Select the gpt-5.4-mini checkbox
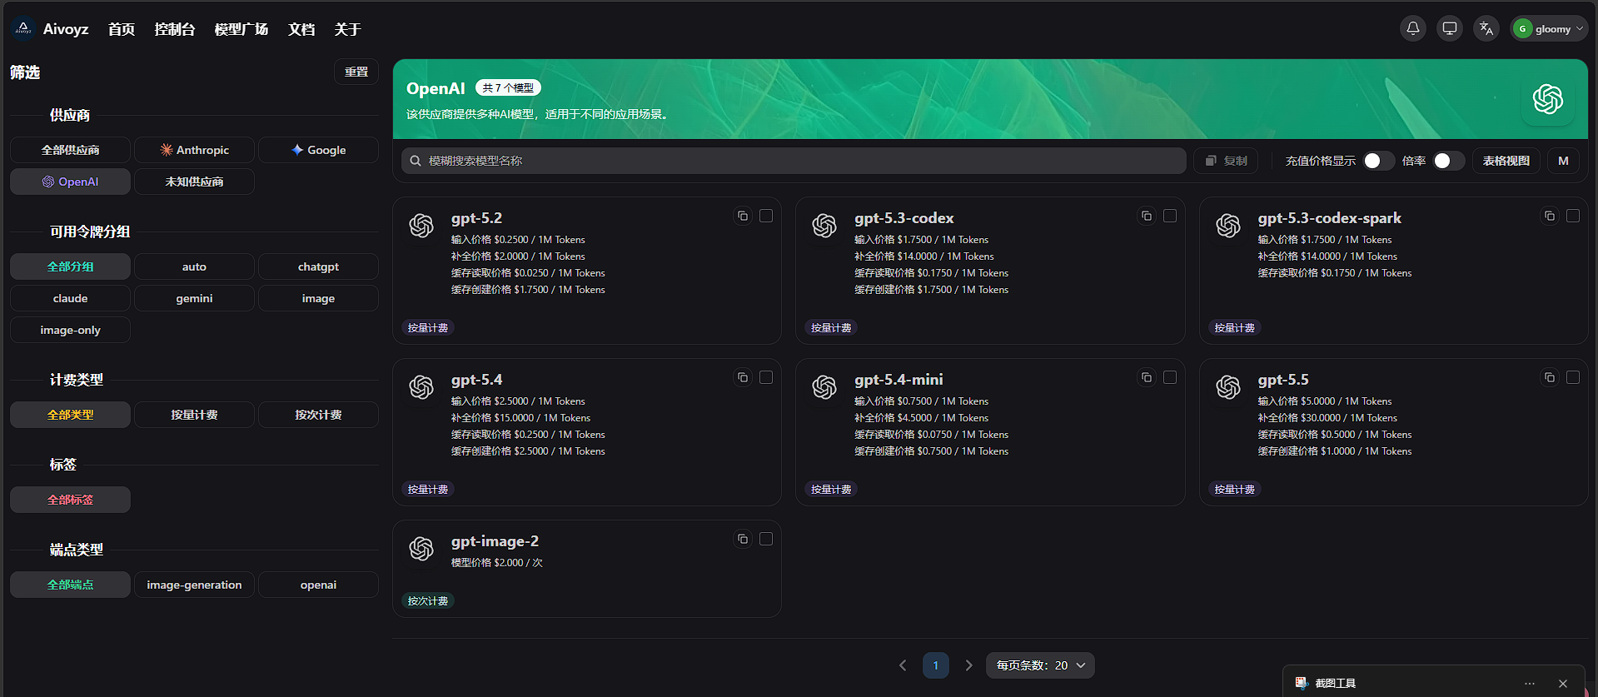Viewport: 1598px width, 697px height. 1170,377
